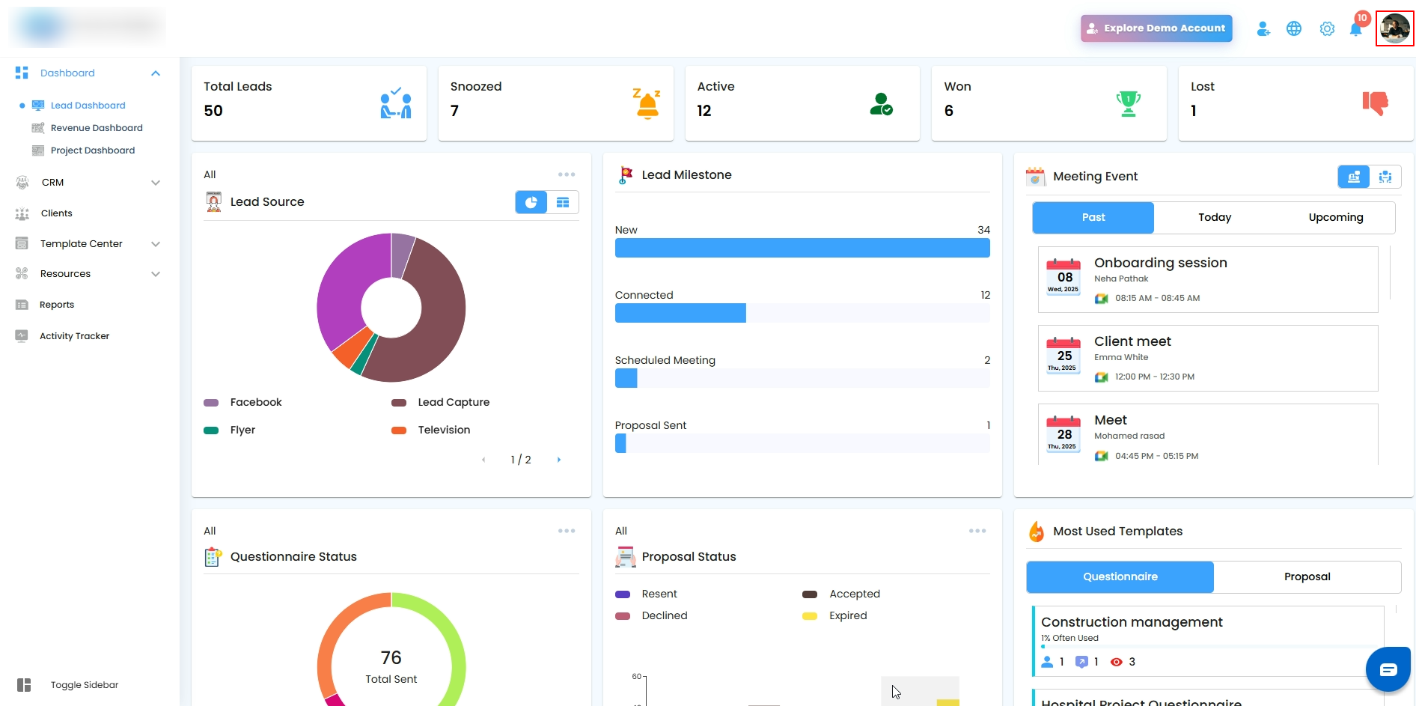Click the add user icon in header
Screen dimensions: 1416x706
1263,28
